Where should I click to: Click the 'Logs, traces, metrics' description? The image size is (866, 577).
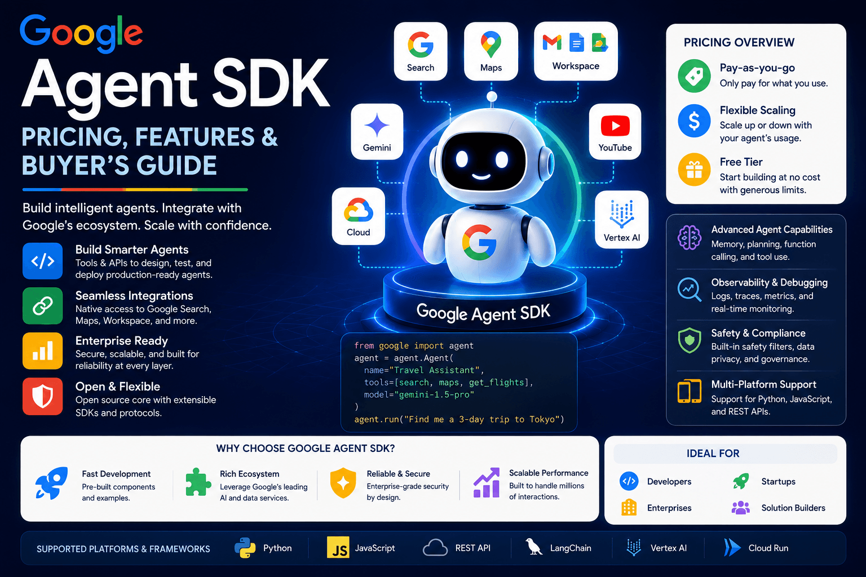[x=762, y=302]
